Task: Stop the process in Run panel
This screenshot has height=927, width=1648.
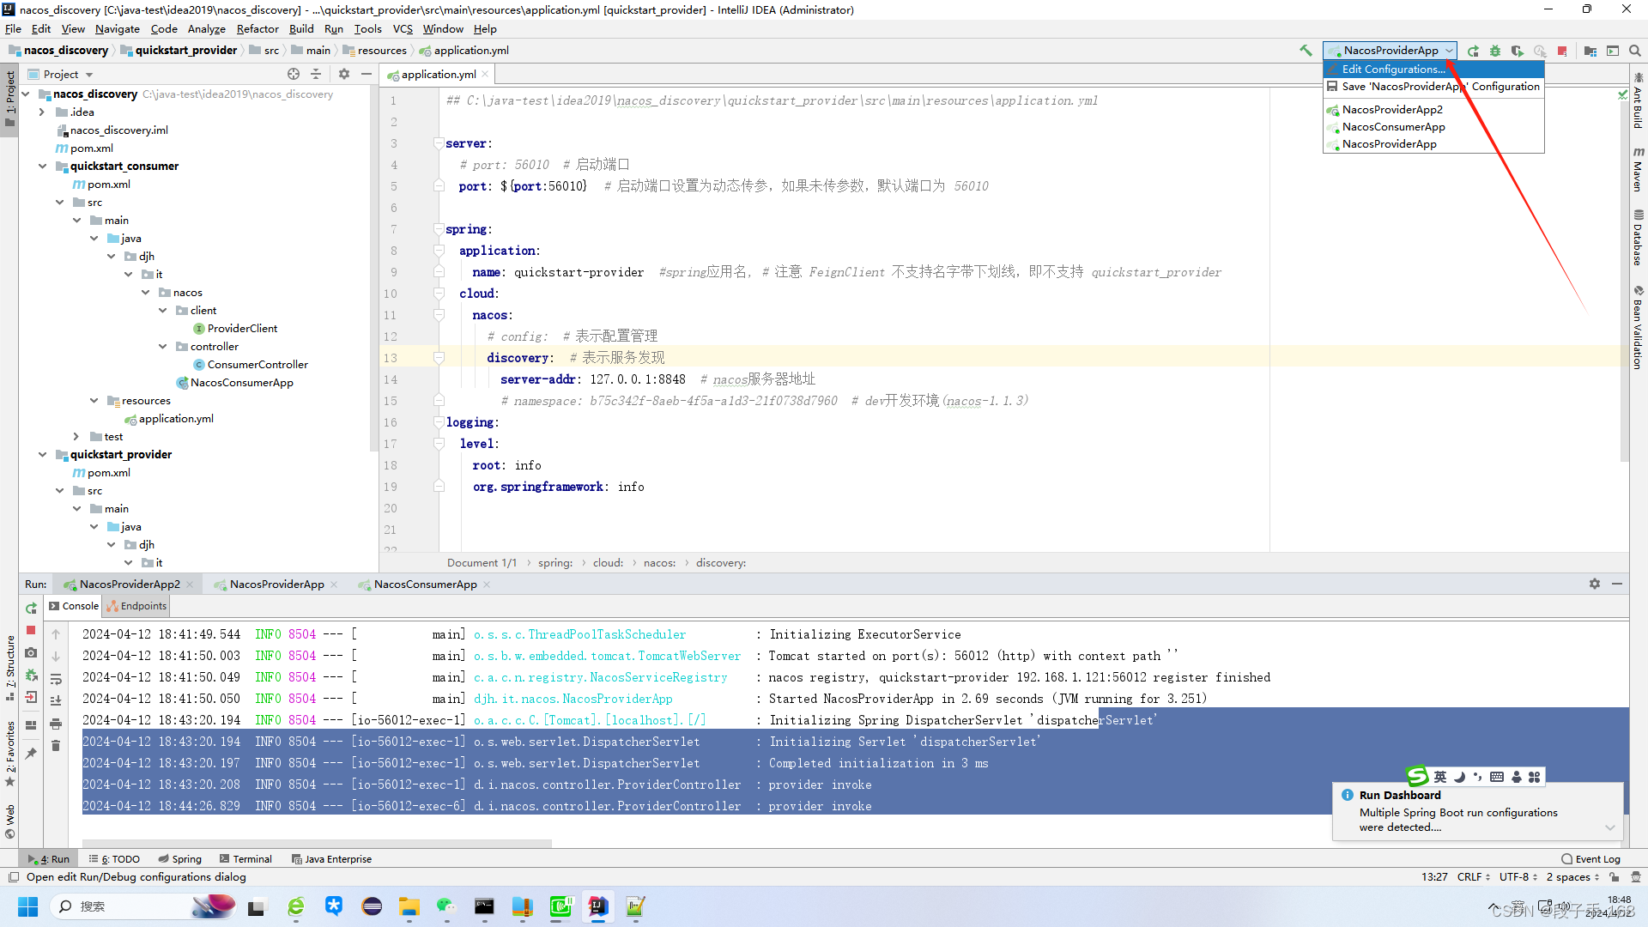Action: (x=31, y=631)
